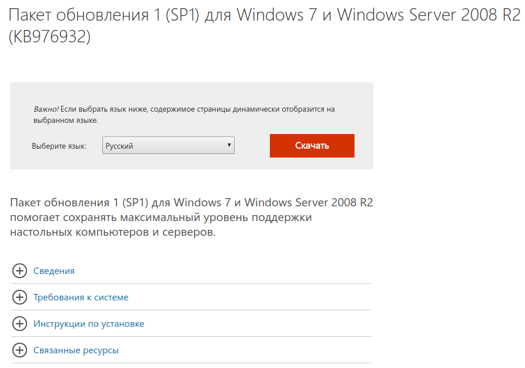Click the language dropdown arrow
This screenshot has height=368, width=525.
coord(229,146)
